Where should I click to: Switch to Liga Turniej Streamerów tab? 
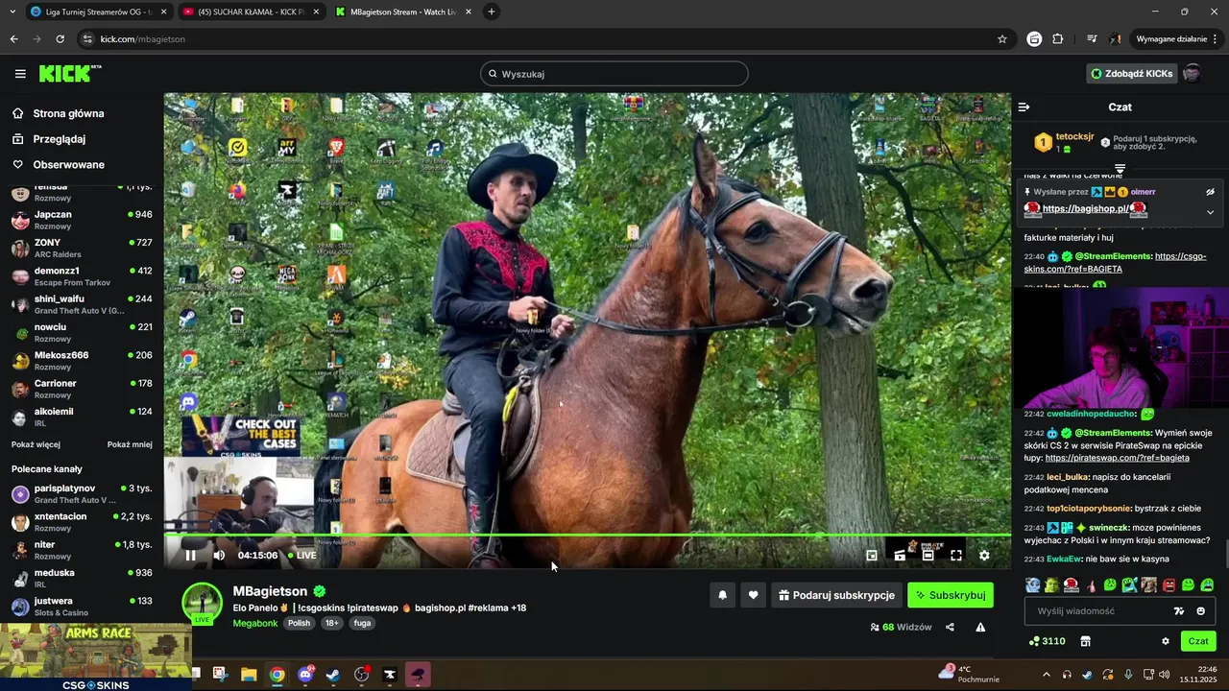tap(97, 12)
